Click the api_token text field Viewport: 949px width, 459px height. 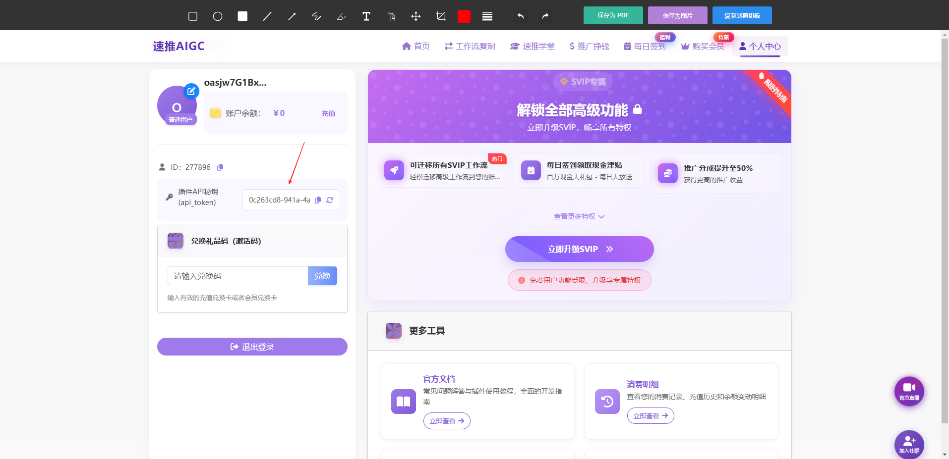(279, 200)
